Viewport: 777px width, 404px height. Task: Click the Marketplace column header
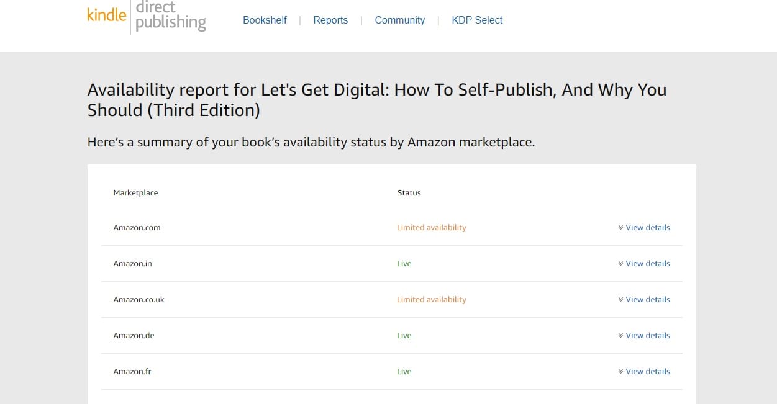pyautogui.click(x=135, y=193)
